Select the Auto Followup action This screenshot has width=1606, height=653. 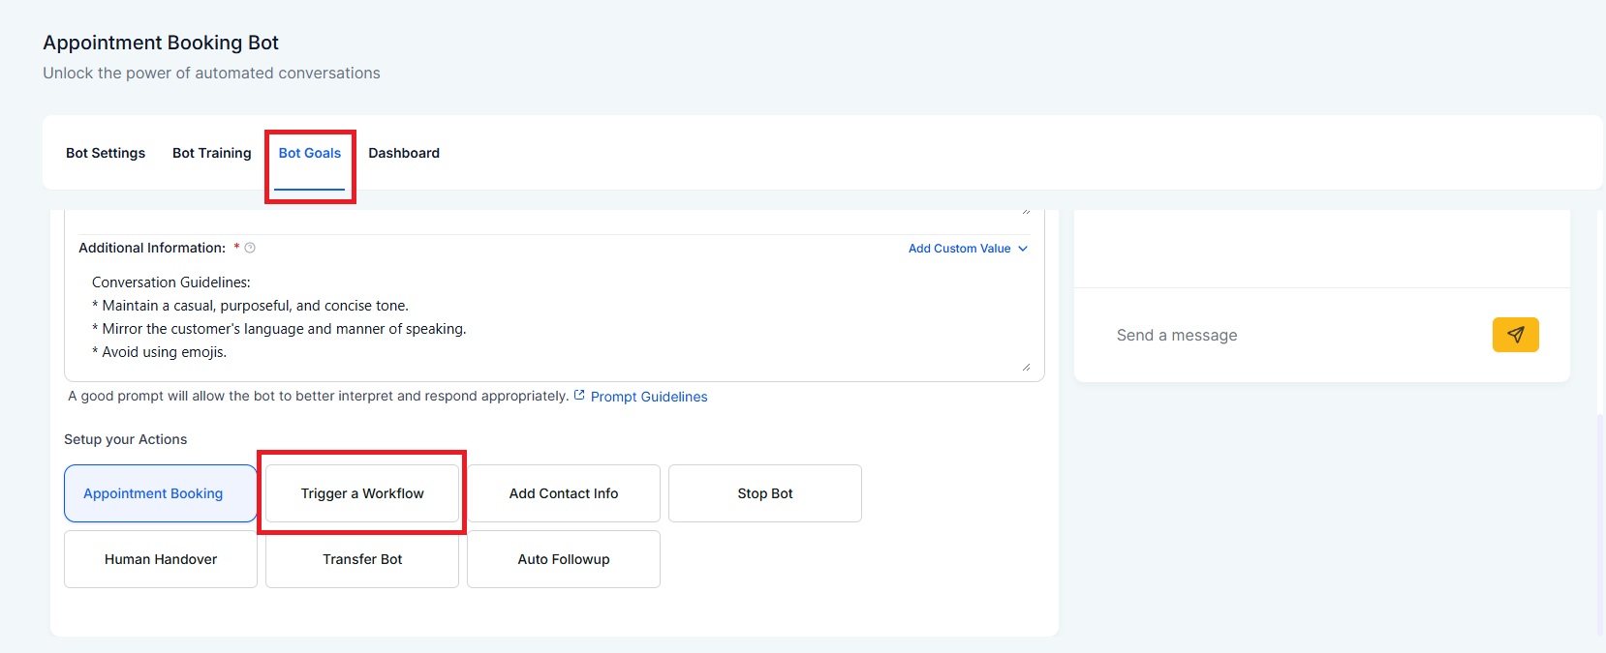(x=564, y=559)
